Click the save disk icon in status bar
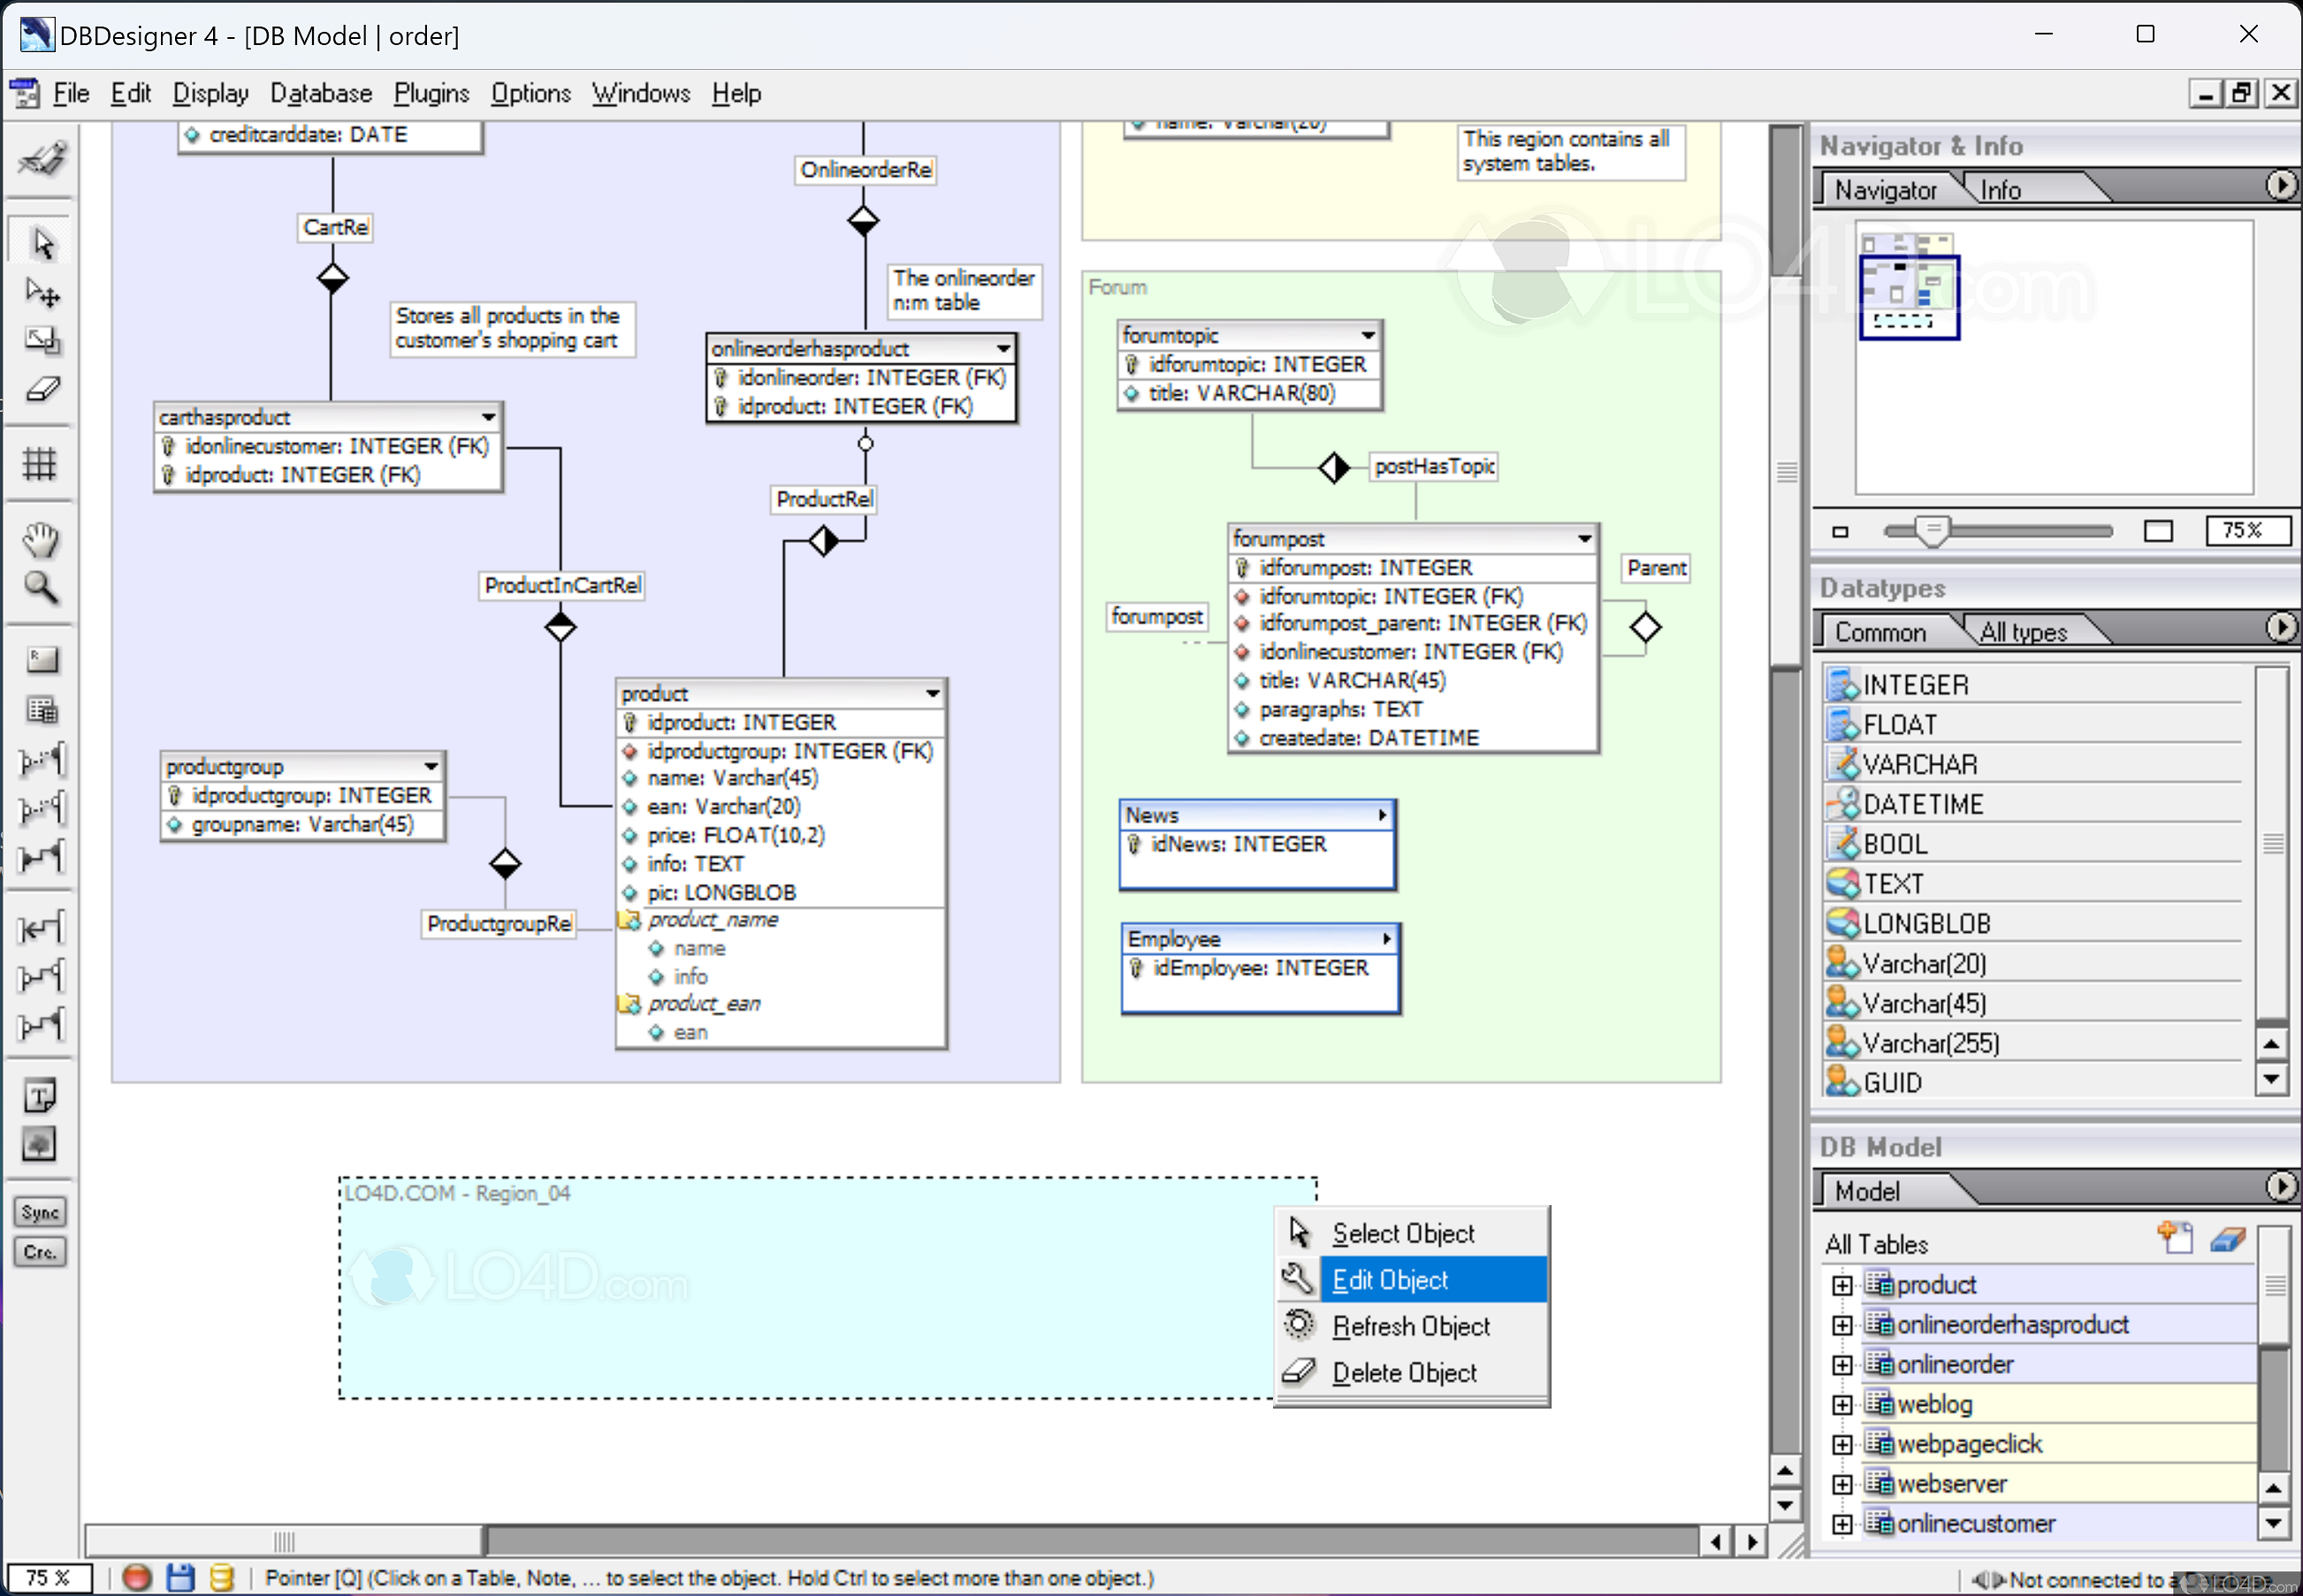The width and height of the screenshot is (2303, 1596). [x=180, y=1578]
